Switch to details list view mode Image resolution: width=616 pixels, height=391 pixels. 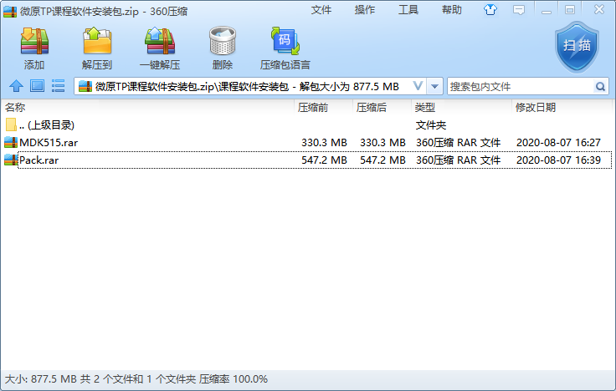pyautogui.click(x=58, y=86)
